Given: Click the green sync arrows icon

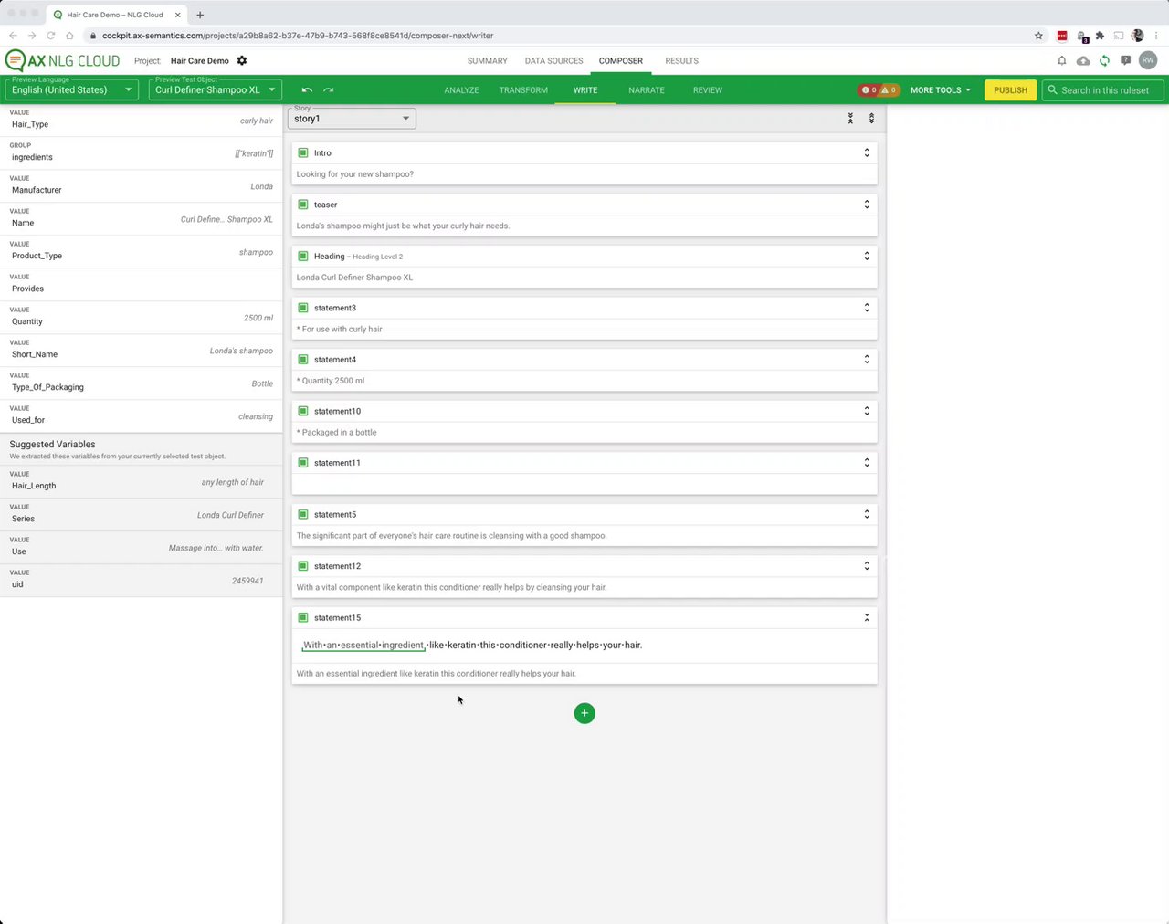Looking at the screenshot, I should tap(1104, 60).
